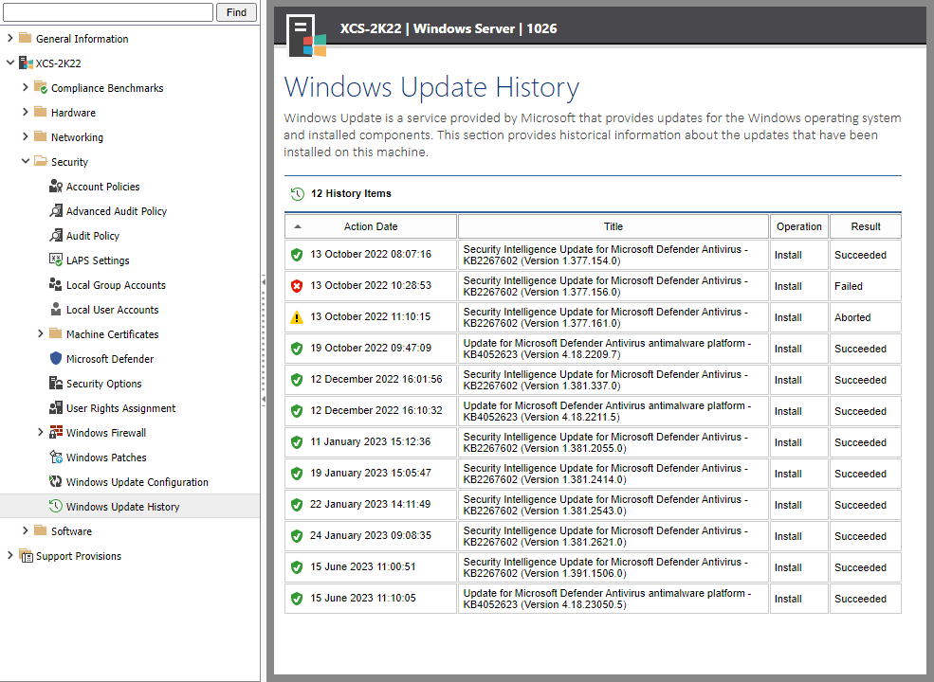
Task: Click the title with Version 4.18.2209.7
Action: 607,349
